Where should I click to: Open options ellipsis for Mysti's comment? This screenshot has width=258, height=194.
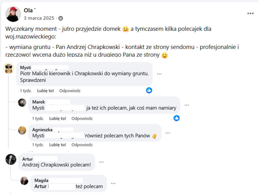pos(159,74)
